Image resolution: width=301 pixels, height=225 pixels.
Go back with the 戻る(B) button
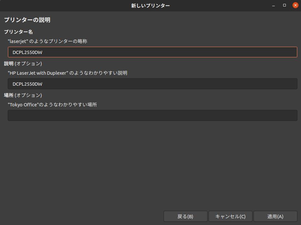coord(185,216)
